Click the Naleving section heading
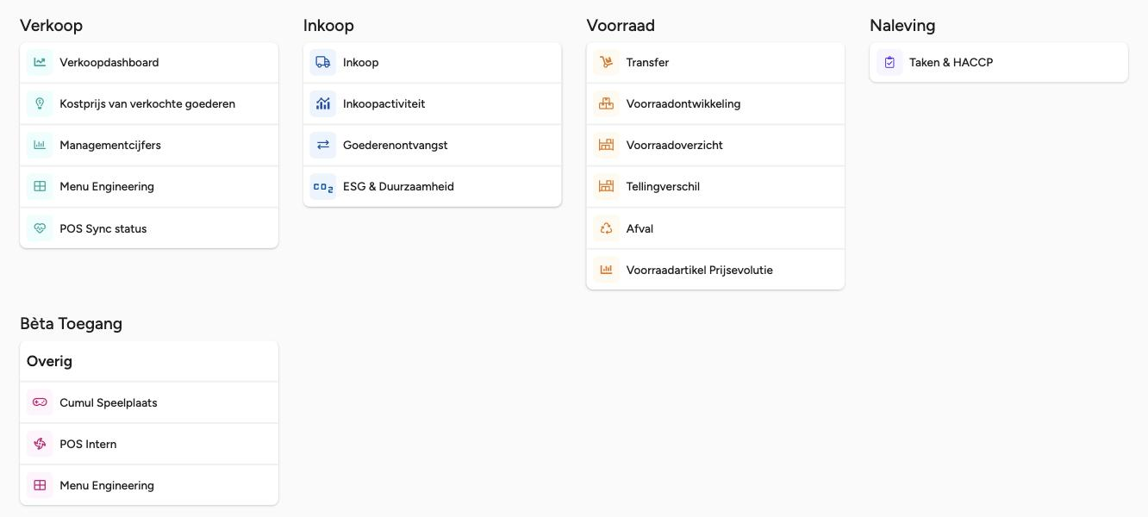The image size is (1148, 517). [902, 26]
